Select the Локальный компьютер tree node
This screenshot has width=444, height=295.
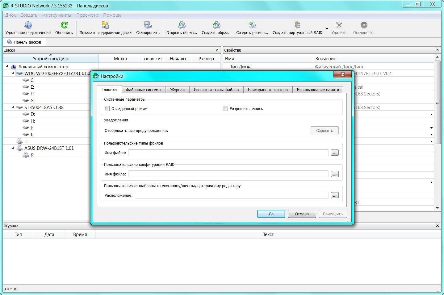43,67
